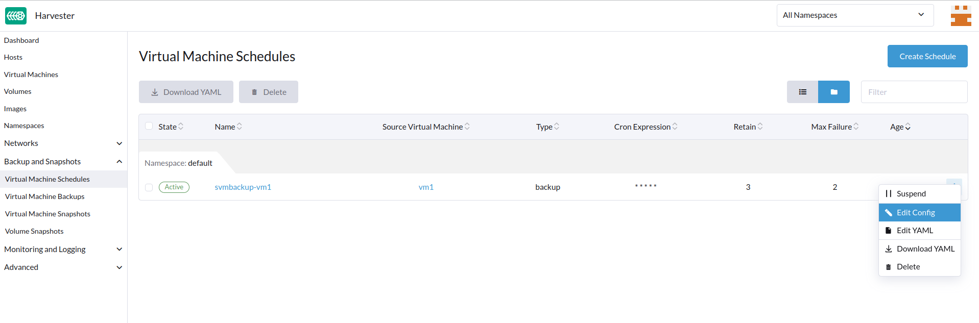Check the svmbackup-vm1 row checkbox
Viewport: 979px width, 323px height.
point(149,187)
